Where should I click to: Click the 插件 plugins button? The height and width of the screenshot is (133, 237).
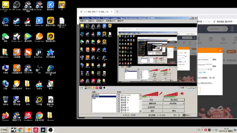coord(152,111)
